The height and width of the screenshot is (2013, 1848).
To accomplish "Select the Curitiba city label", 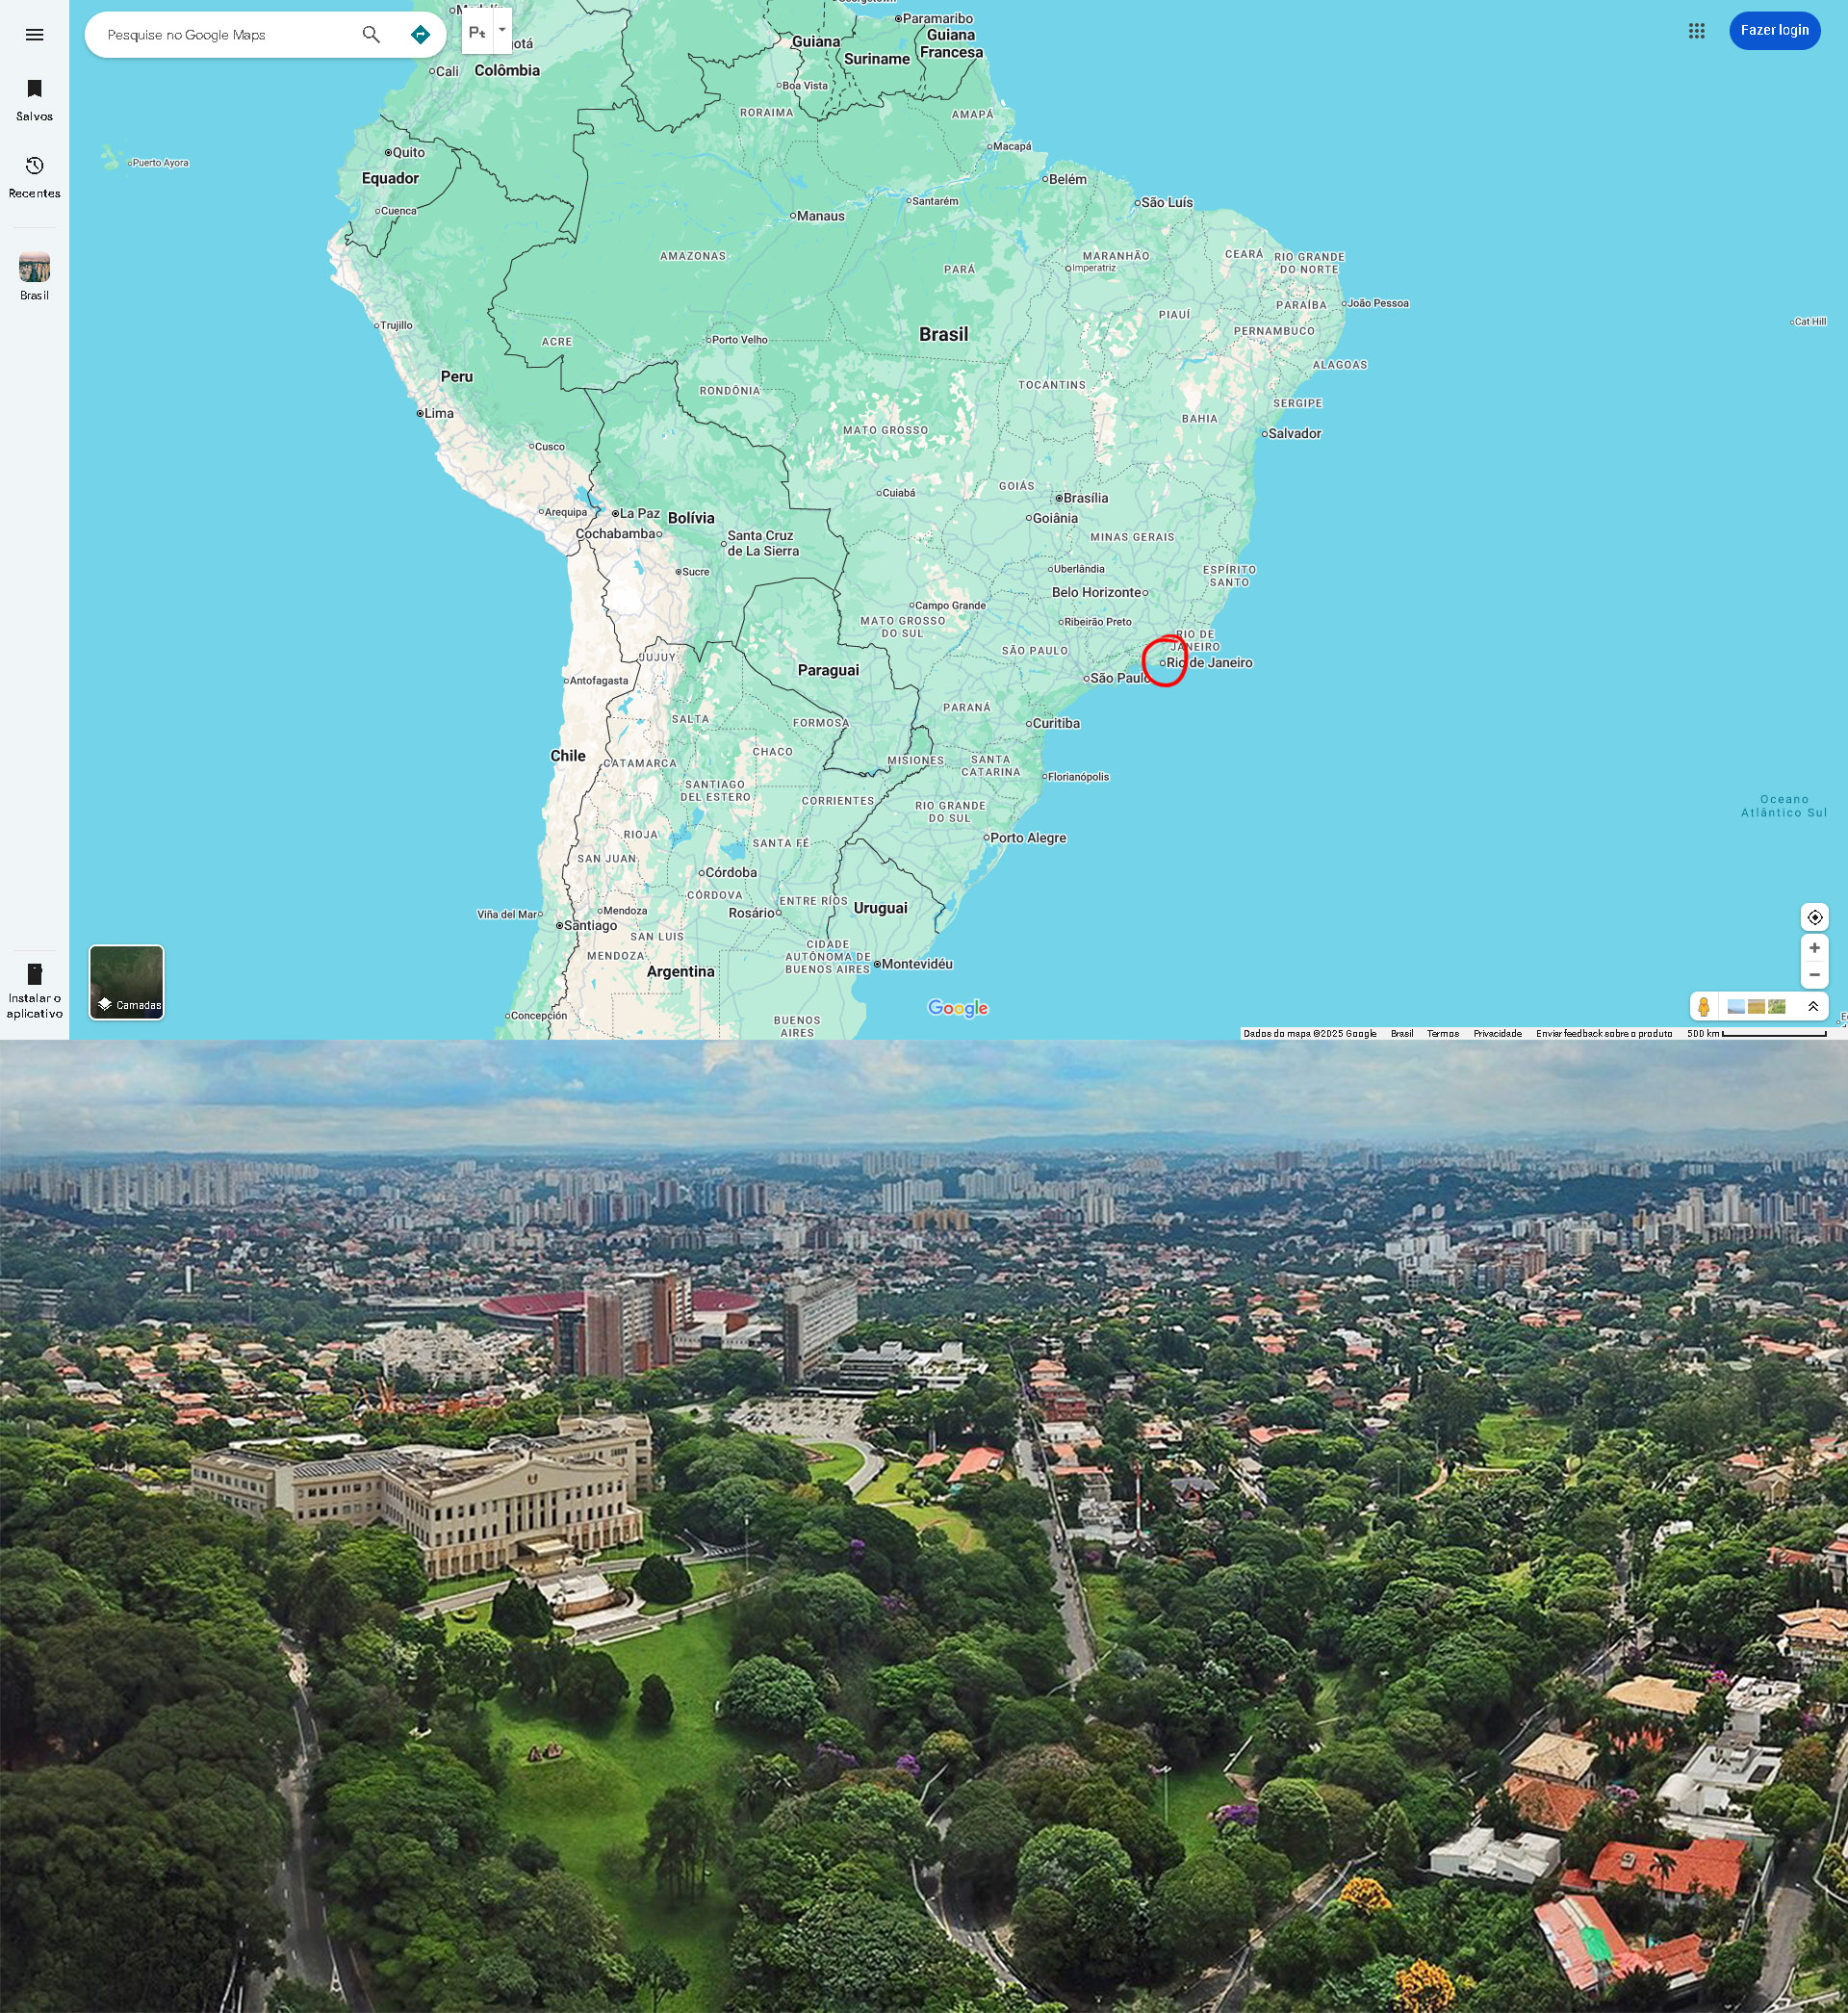I will (x=1056, y=724).
